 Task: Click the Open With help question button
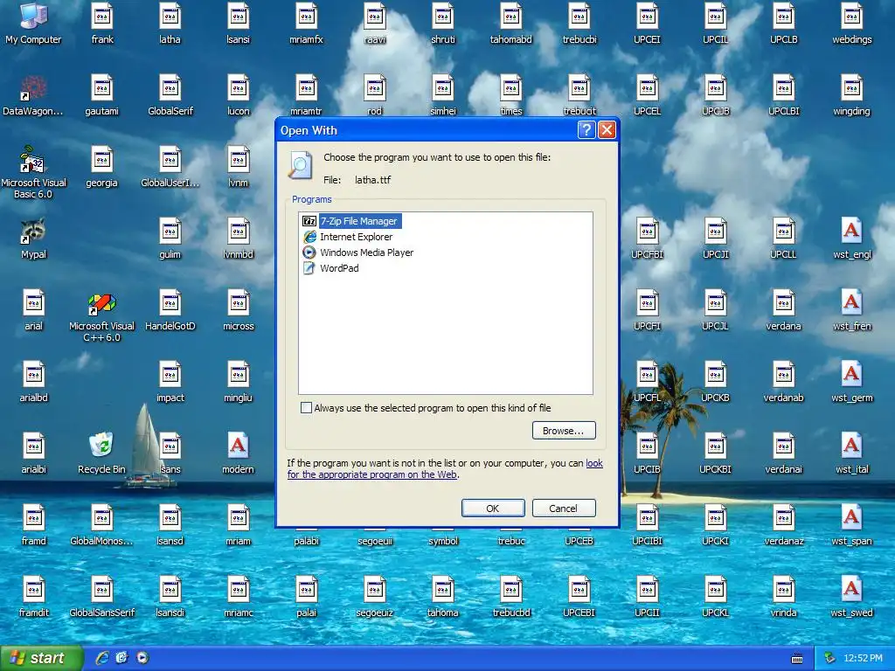586,130
